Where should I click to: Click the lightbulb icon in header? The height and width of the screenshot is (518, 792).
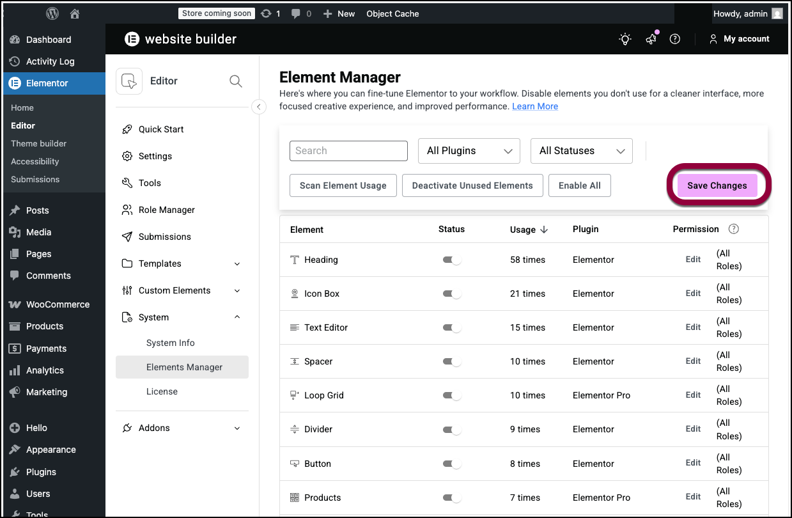click(625, 39)
